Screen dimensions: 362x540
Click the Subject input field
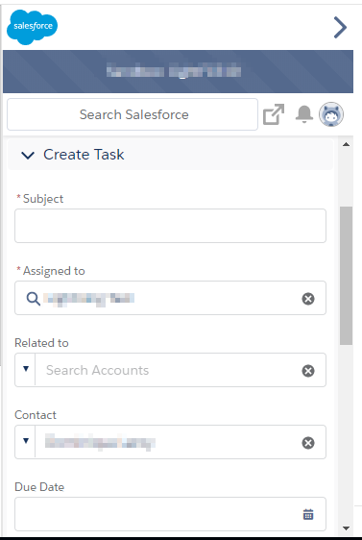coord(170,226)
